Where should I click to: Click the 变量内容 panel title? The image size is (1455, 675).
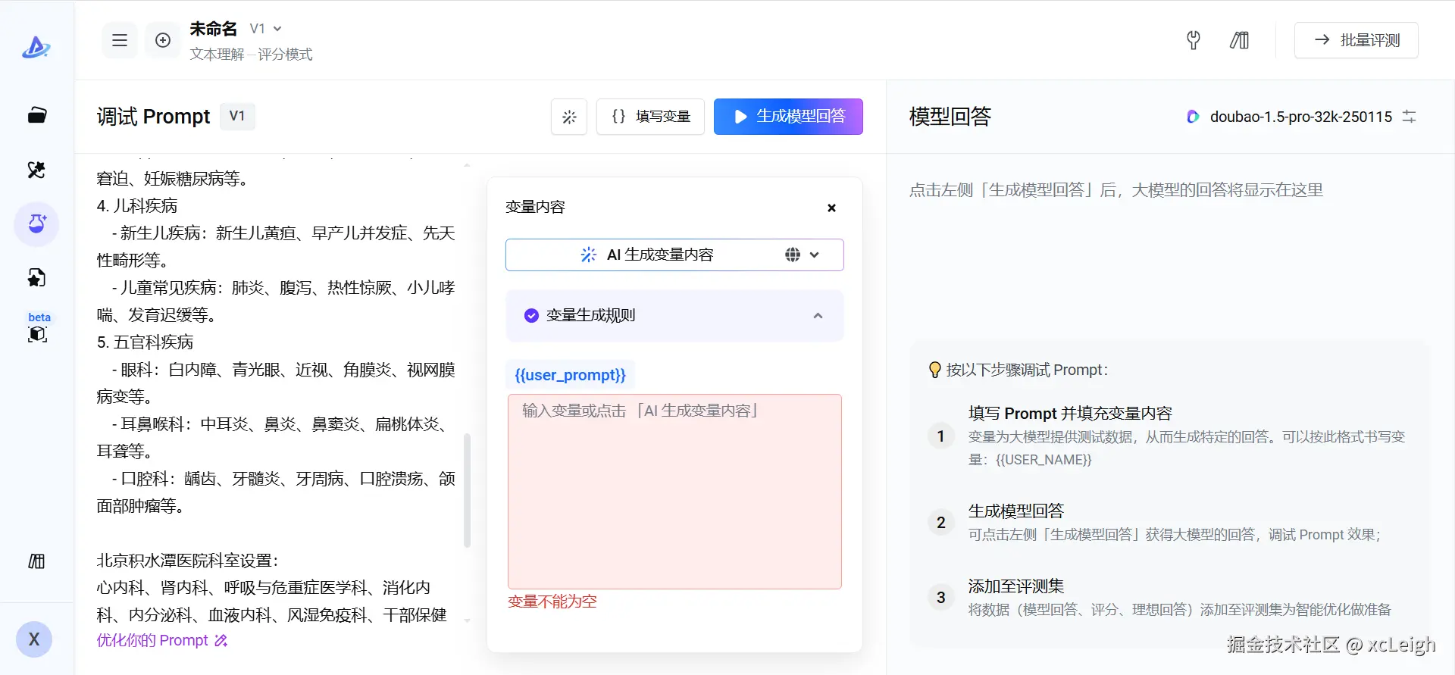[535, 208]
